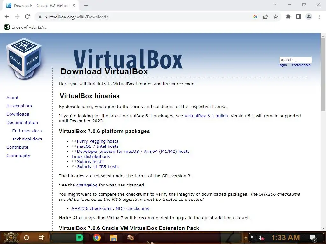The height and width of the screenshot is (244, 326).
Task: Open About in the sidebar
Action: point(12,98)
